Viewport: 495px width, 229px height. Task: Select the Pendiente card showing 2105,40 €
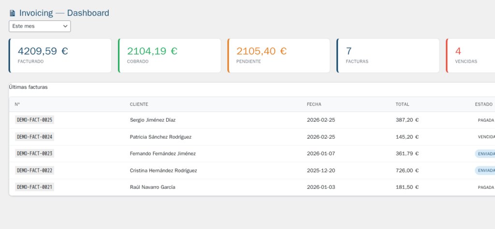point(279,56)
